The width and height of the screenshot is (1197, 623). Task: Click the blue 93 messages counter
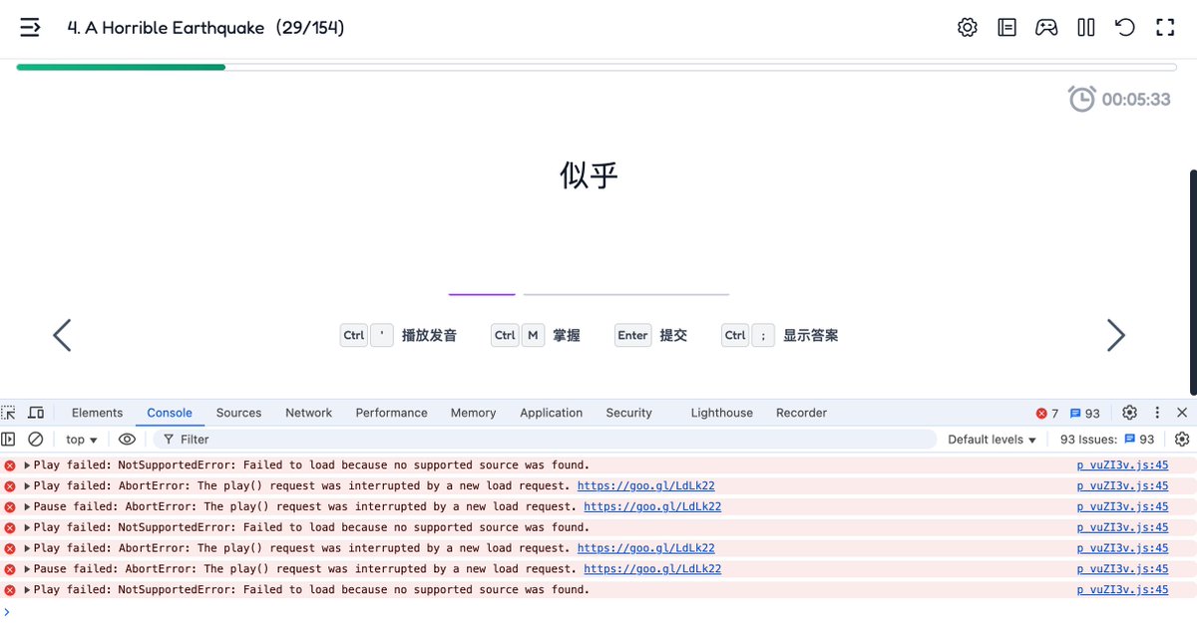point(1084,413)
